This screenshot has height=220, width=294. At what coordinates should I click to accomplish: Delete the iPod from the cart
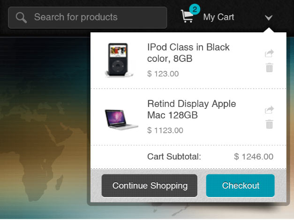pos(269,68)
